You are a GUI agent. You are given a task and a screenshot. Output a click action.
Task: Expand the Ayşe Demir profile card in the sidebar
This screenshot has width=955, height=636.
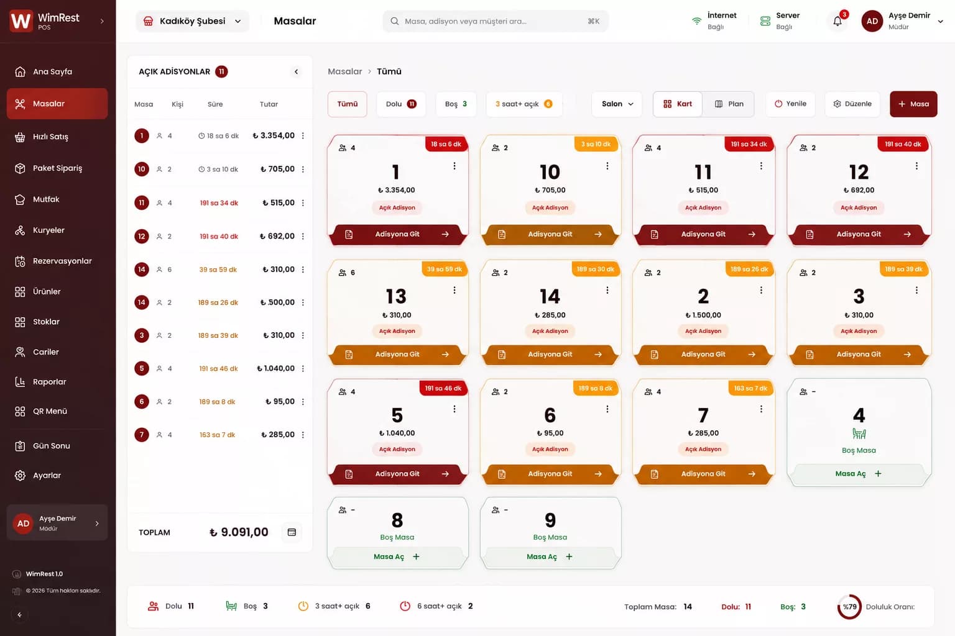click(x=57, y=523)
